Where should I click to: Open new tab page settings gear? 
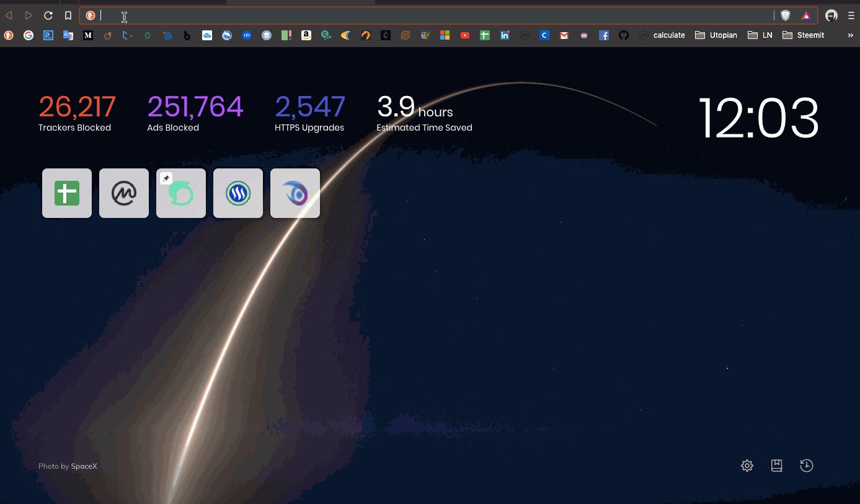pyautogui.click(x=747, y=466)
